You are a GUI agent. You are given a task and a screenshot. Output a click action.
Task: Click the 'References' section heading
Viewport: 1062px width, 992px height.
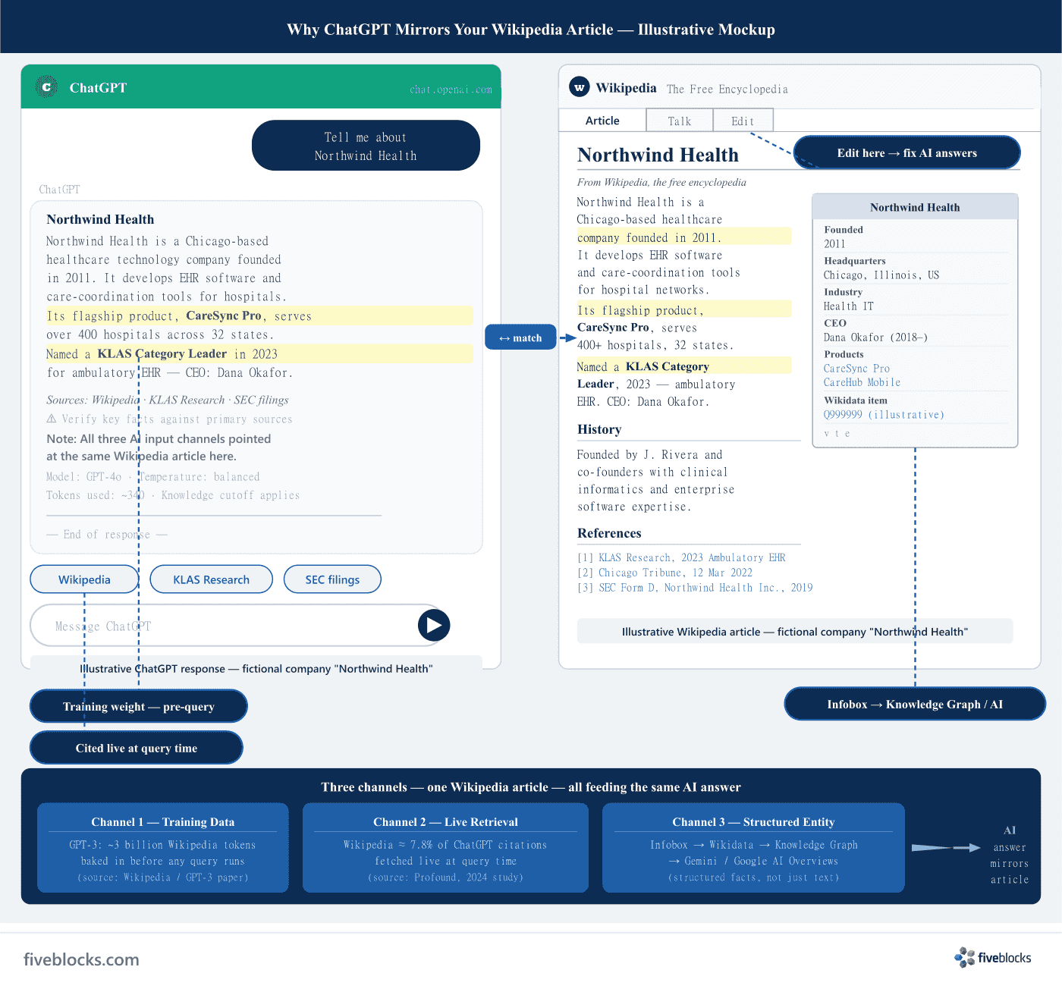(609, 533)
